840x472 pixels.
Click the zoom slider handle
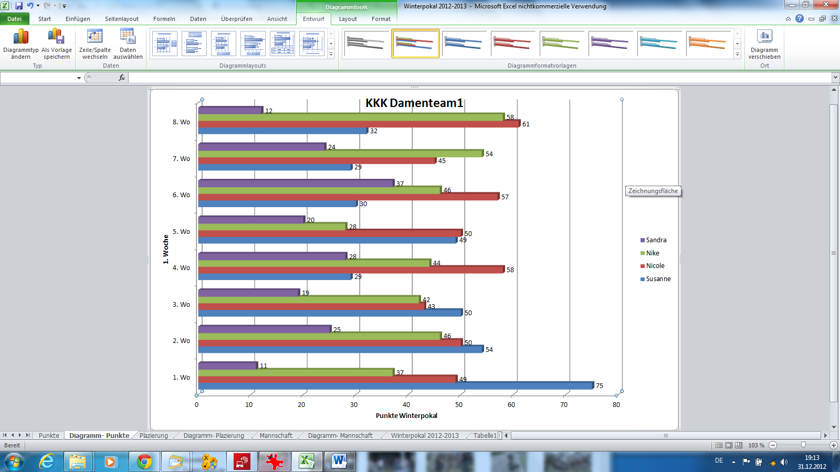[x=803, y=445]
